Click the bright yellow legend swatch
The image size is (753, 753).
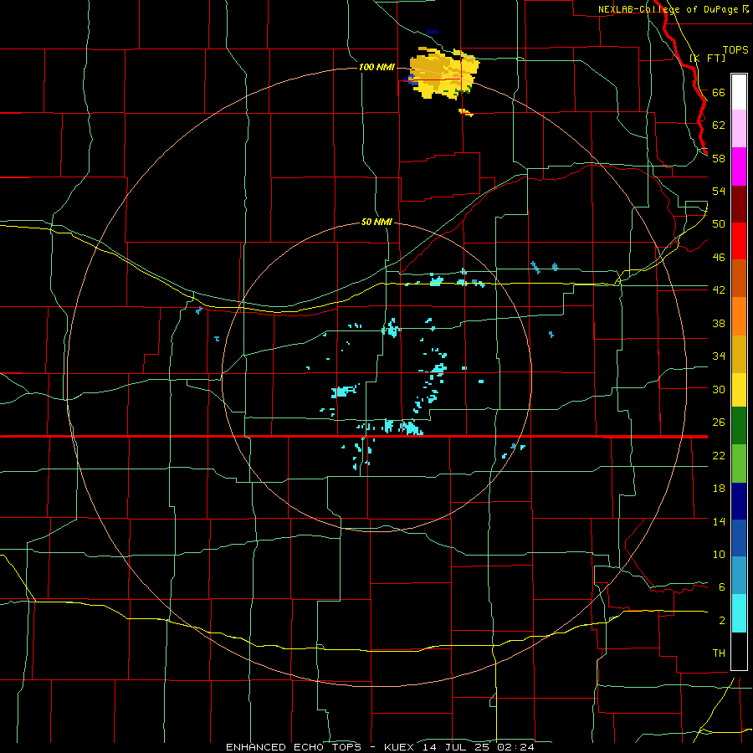coord(739,390)
